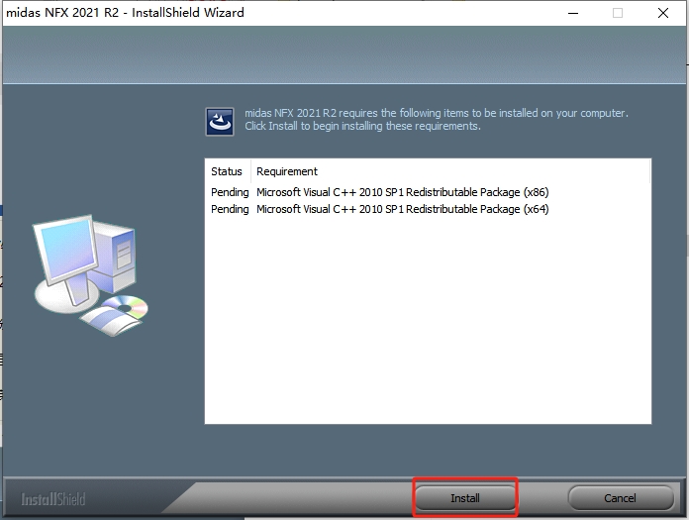Click the Pending status of x86 package
Image resolution: width=689 pixels, height=520 pixels.
pyautogui.click(x=230, y=192)
